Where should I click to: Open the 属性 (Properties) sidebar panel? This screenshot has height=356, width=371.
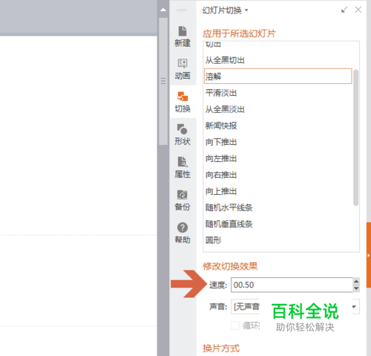(x=183, y=167)
